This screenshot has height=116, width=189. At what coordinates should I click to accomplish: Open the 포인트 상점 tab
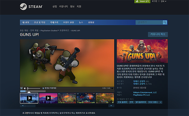click(x=68, y=22)
